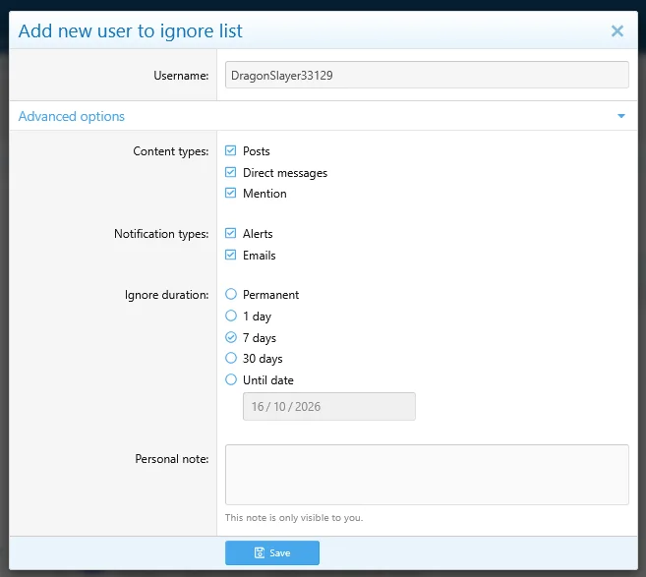The image size is (646, 577).
Task: Save the ignore list entry
Action: coord(272,552)
